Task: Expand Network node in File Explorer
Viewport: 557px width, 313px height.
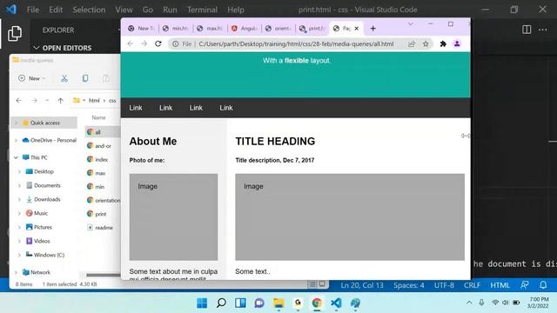Action: pos(16,272)
